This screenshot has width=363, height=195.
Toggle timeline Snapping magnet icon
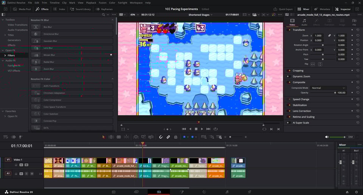coord(161,137)
